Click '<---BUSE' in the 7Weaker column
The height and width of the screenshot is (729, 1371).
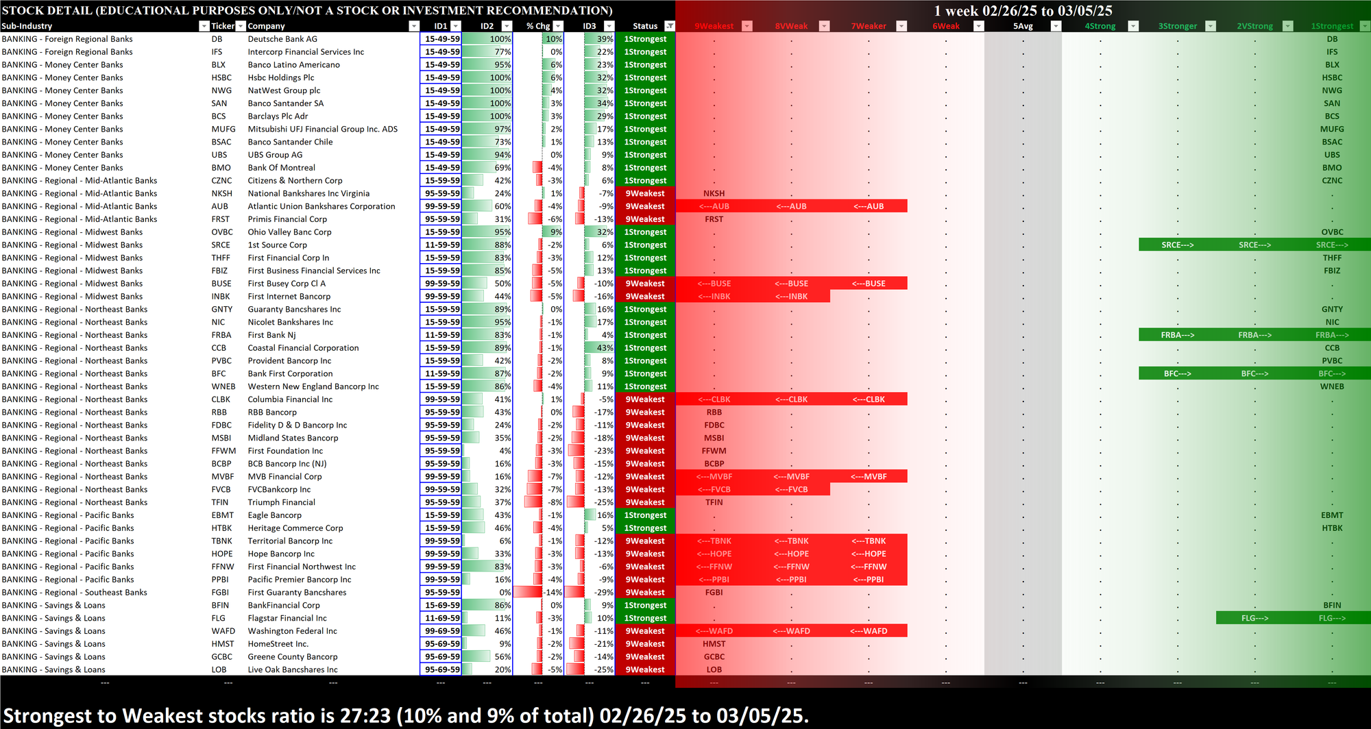(869, 284)
